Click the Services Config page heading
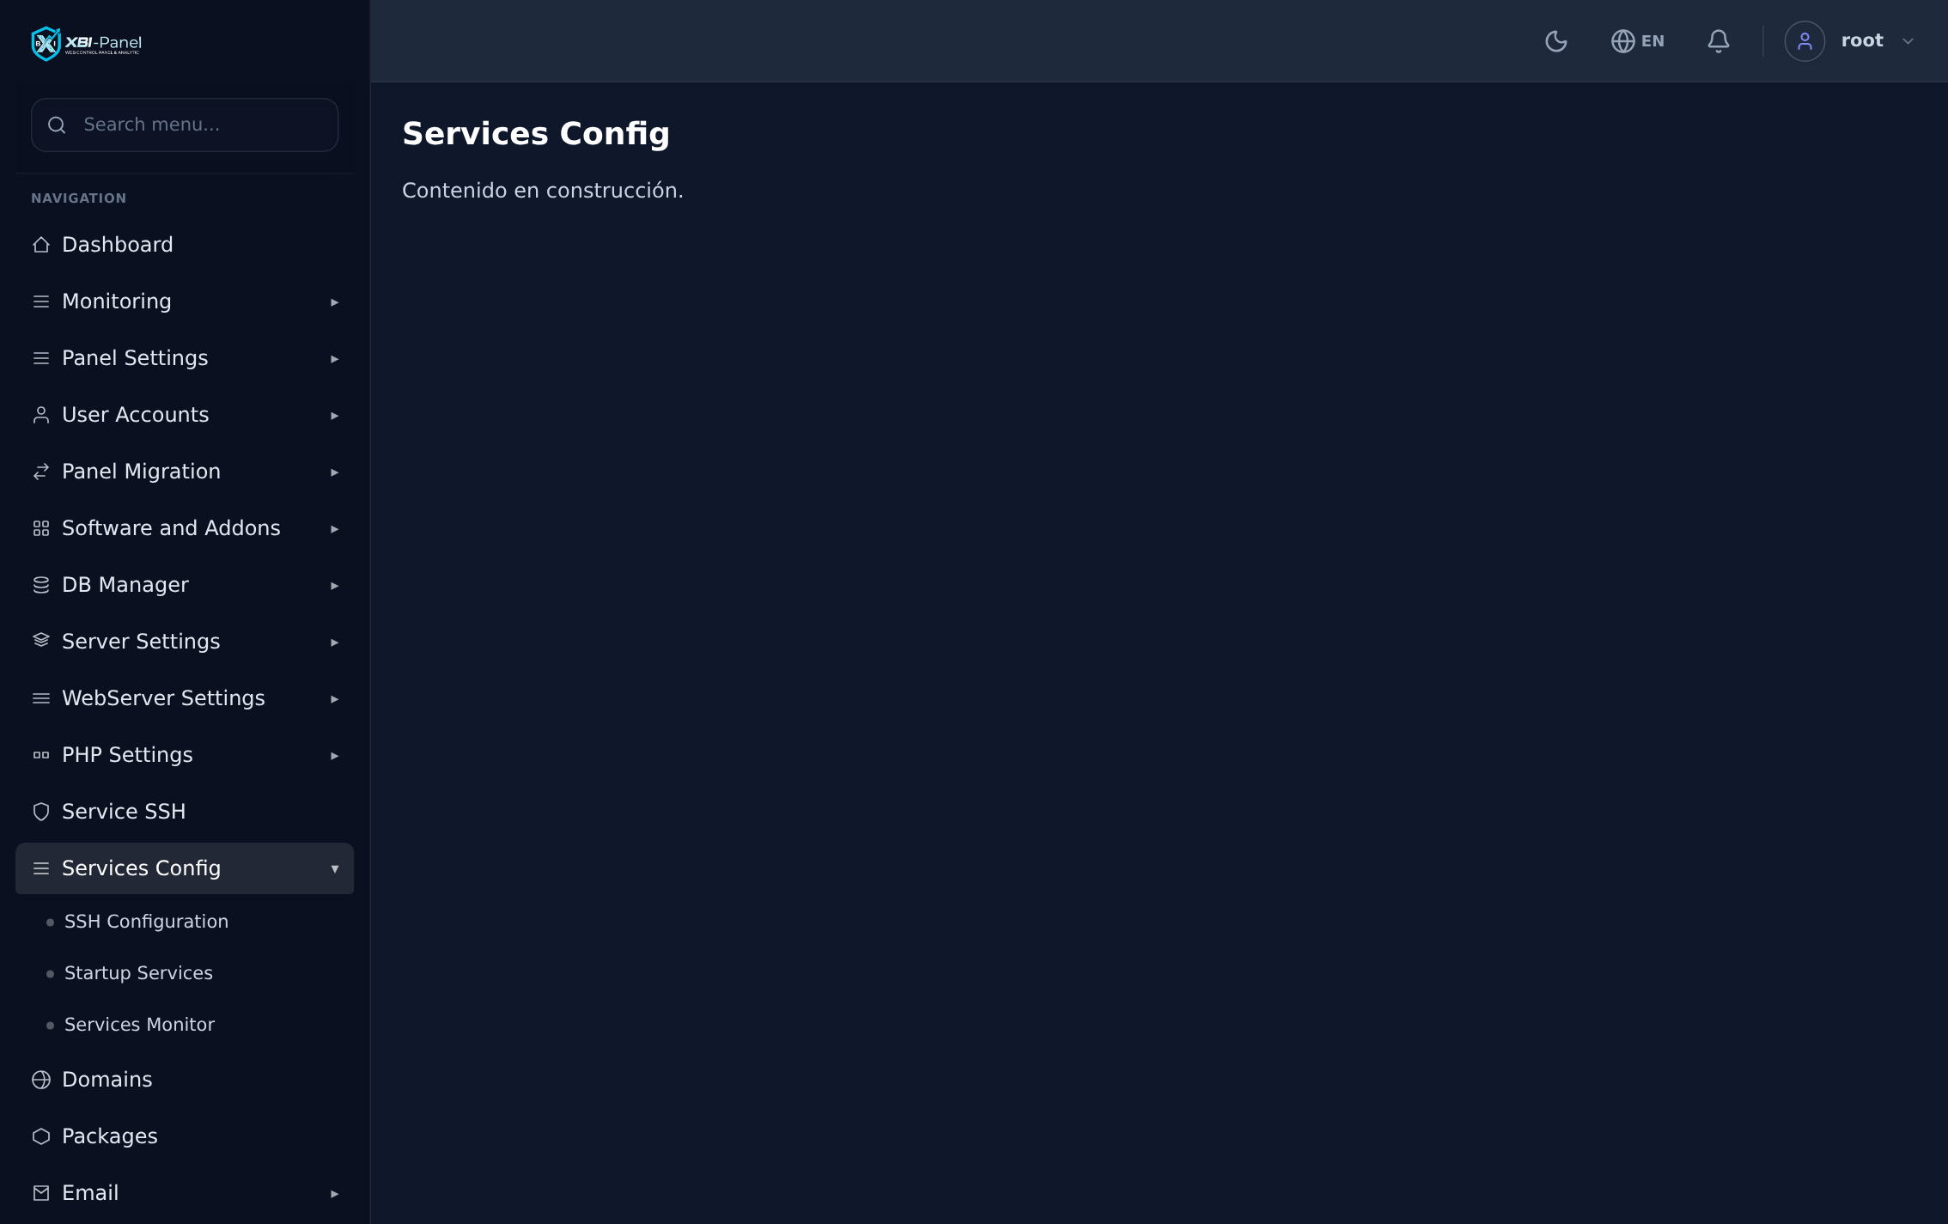Viewport: 1948px width, 1224px height. tap(536, 134)
